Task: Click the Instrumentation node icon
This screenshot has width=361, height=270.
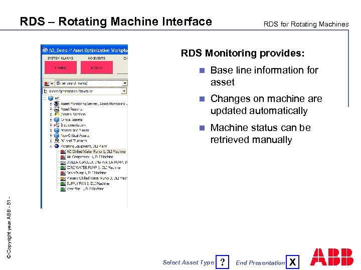Action: tap(57, 125)
